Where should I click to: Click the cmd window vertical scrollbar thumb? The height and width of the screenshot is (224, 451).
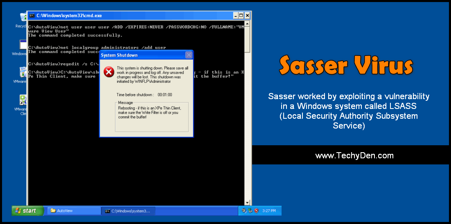(x=247, y=41)
